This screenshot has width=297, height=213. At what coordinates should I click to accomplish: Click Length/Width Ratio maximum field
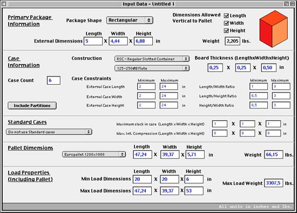pyautogui.click(x=281, y=86)
